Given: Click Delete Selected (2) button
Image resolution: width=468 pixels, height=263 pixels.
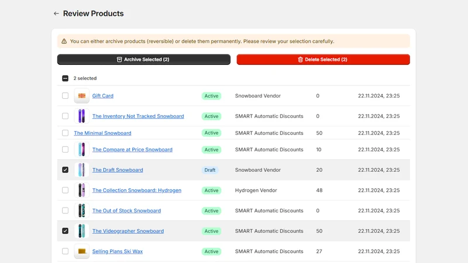Looking at the screenshot, I should pyautogui.click(x=324, y=60).
